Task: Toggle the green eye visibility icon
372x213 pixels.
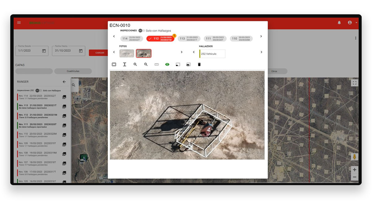Action: tap(167, 64)
